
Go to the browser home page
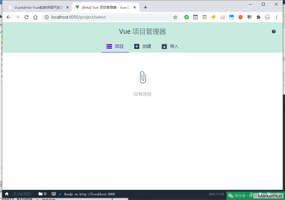[35, 17]
